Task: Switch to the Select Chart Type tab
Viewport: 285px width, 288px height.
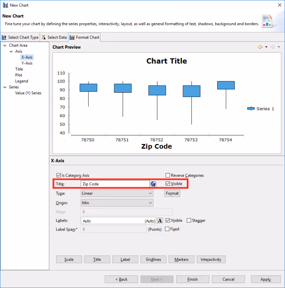Action: point(20,37)
